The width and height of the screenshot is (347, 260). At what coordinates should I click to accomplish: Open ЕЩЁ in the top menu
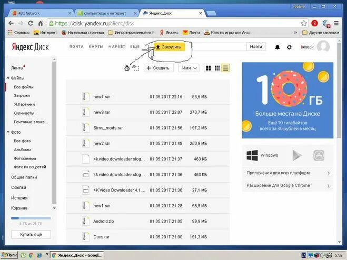click(x=135, y=46)
